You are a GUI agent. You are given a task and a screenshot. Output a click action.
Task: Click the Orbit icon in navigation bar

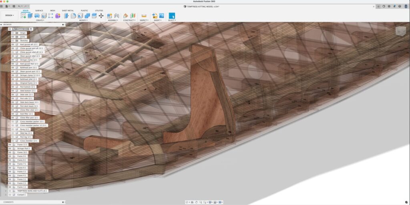(187, 202)
